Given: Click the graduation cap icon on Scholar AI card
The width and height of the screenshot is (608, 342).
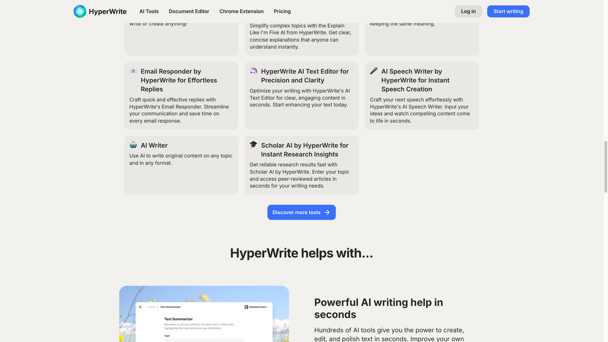Looking at the screenshot, I should pos(253,145).
